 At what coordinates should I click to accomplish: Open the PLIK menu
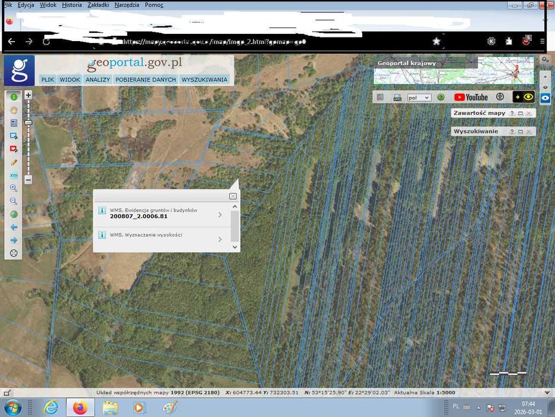[x=48, y=79]
